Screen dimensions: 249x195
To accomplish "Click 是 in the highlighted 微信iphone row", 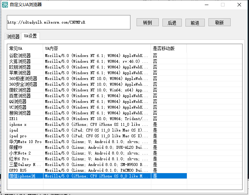I will 155,176.
